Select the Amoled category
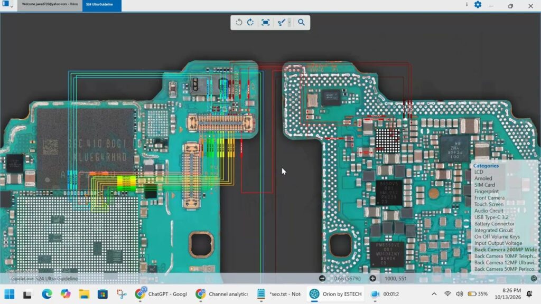The width and height of the screenshot is (541, 304). (x=483, y=178)
